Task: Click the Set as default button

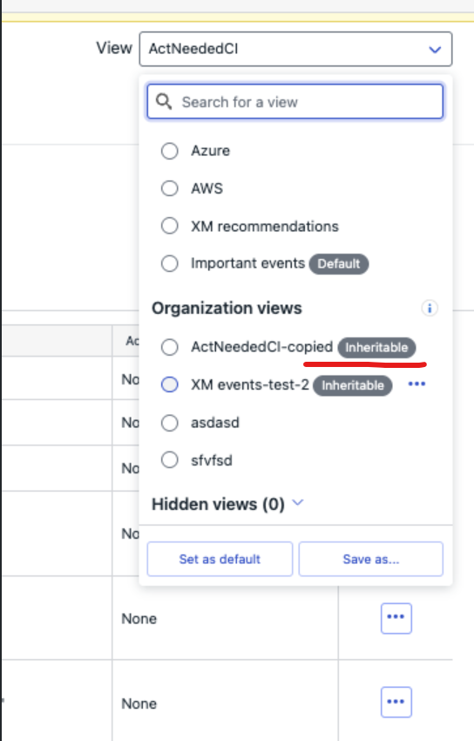Action: coord(220,559)
